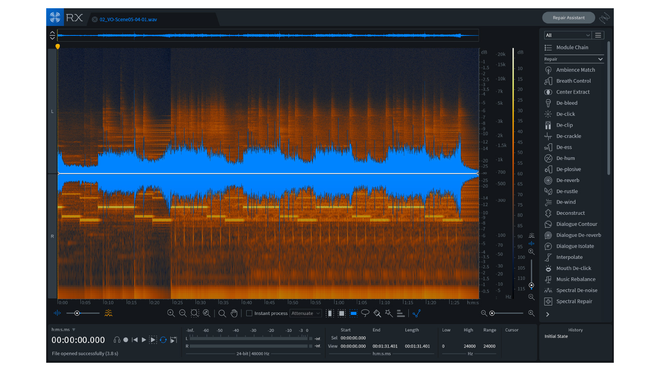Viewport: 660px width, 371px height.
Task: Toggle headphone monitoring icon
Action: click(x=117, y=340)
